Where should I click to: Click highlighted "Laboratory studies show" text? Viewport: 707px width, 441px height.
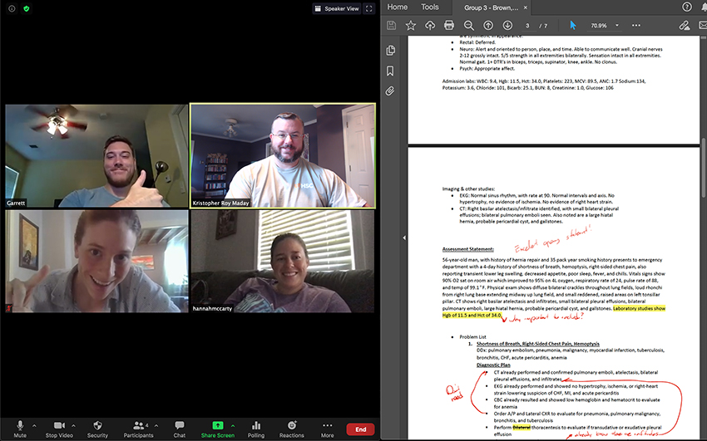639,308
